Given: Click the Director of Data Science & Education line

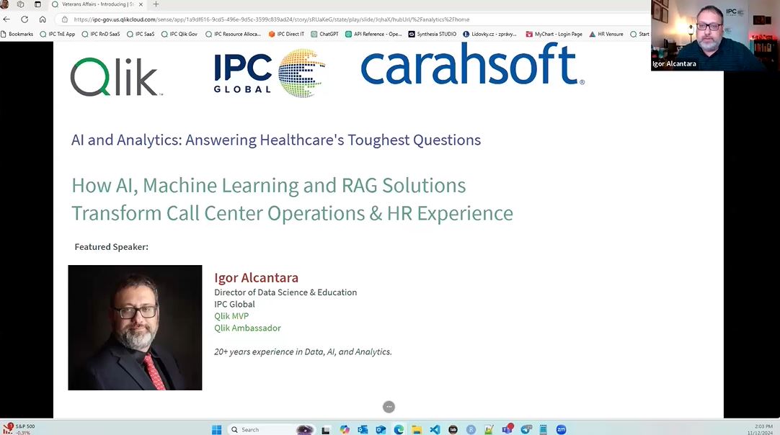Looking at the screenshot, I should (x=285, y=292).
